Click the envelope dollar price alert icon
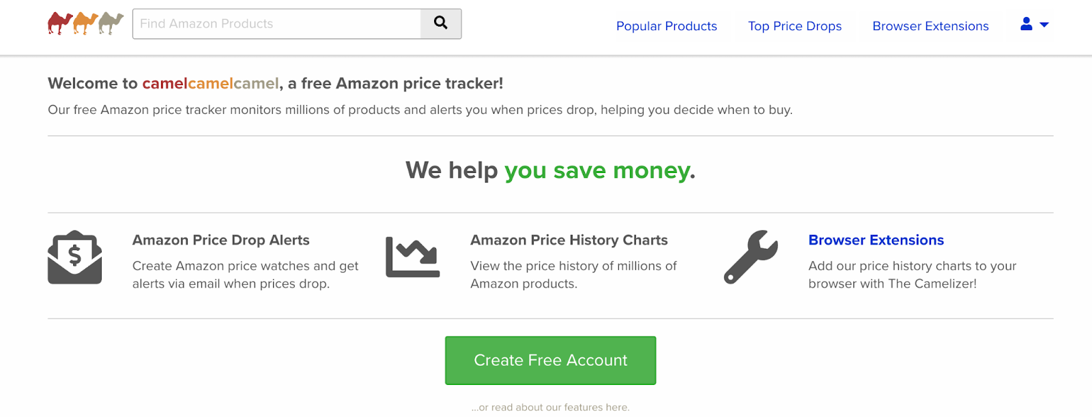The width and height of the screenshot is (1092, 417). coord(75,257)
